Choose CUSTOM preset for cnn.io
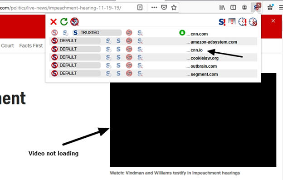The image size is (283, 180). 140,50
